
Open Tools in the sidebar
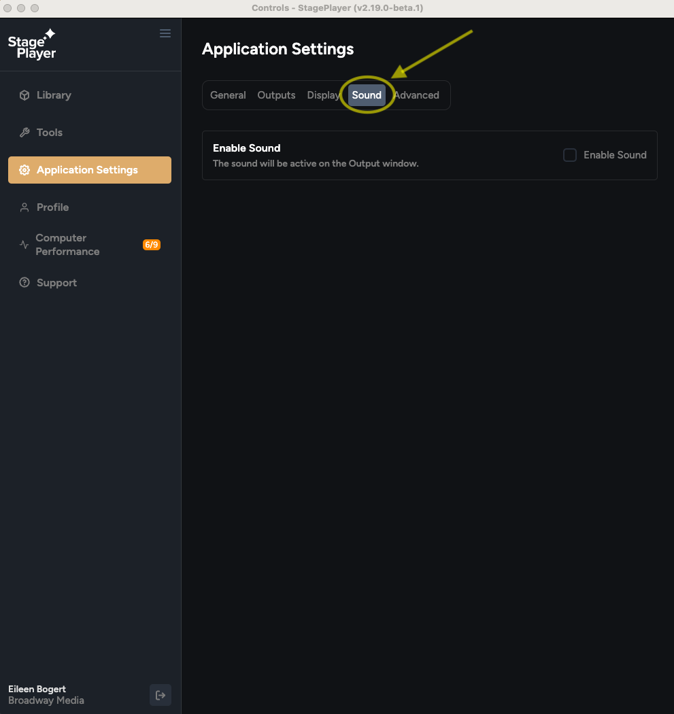coord(90,133)
